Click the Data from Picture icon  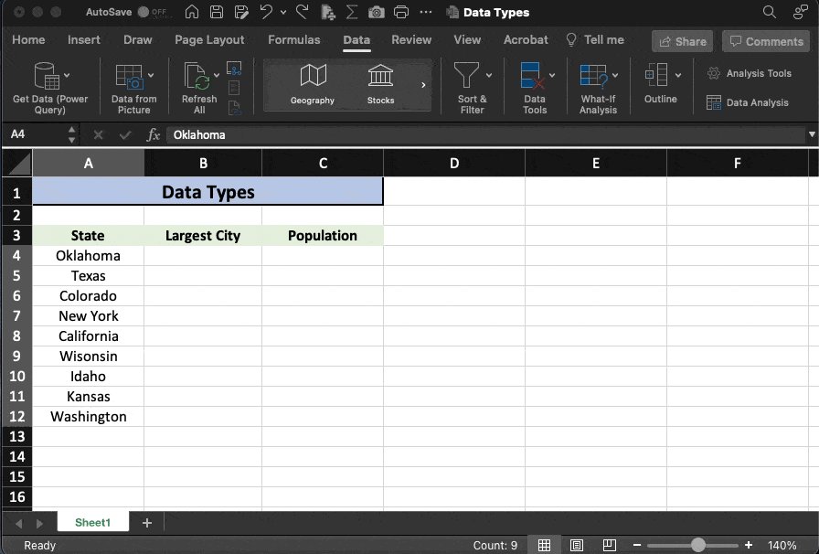coord(129,77)
